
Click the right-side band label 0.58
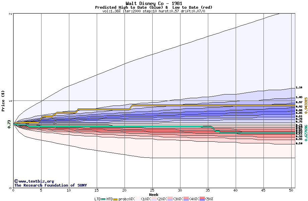(x=299, y=136)
